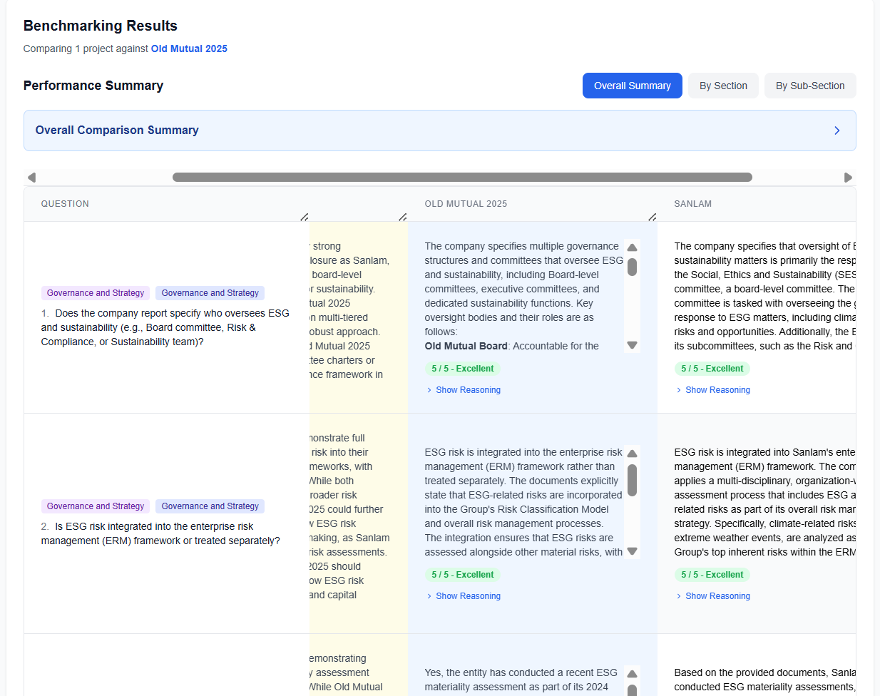This screenshot has width=880, height=696.
Task: Click the horizontal table scrollbar thumb
Action: tap(462, 178)
